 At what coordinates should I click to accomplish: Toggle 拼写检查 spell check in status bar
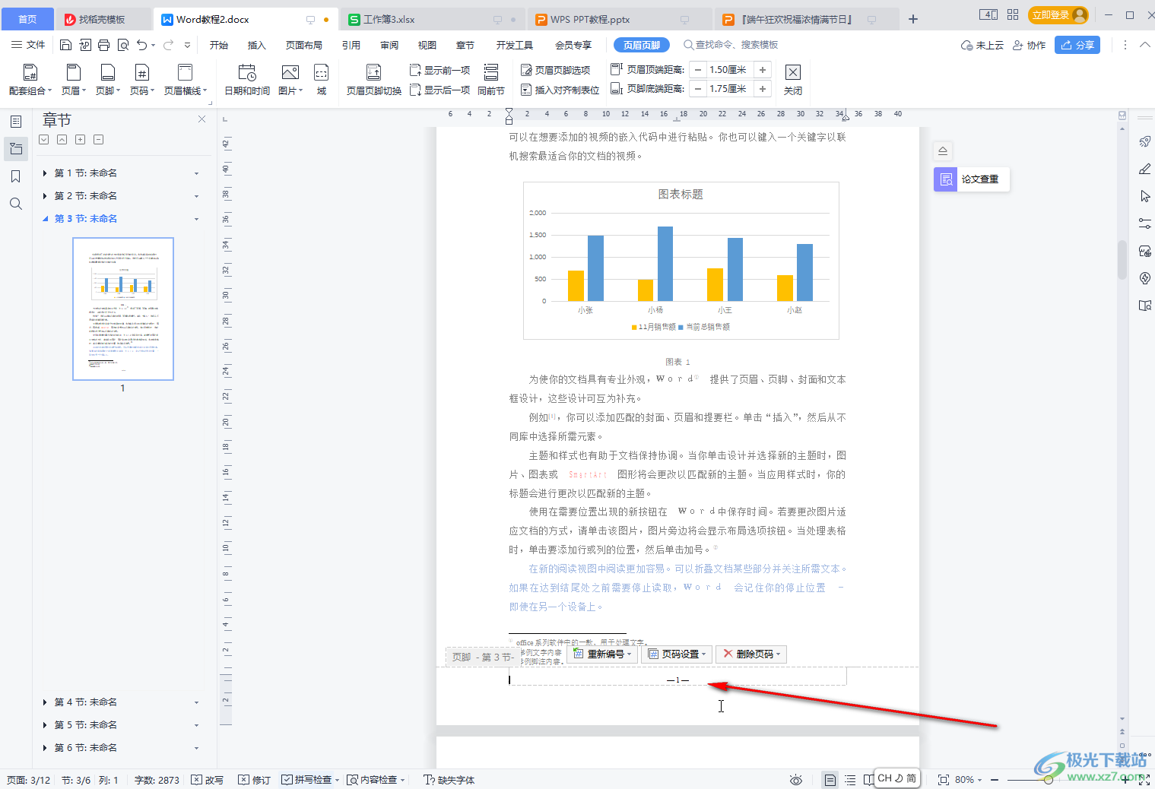(306, 780)
